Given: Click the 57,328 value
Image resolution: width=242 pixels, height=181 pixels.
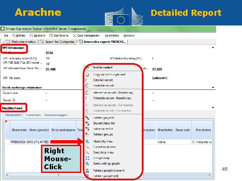Looking at the screenshot, I should (157, 69).
